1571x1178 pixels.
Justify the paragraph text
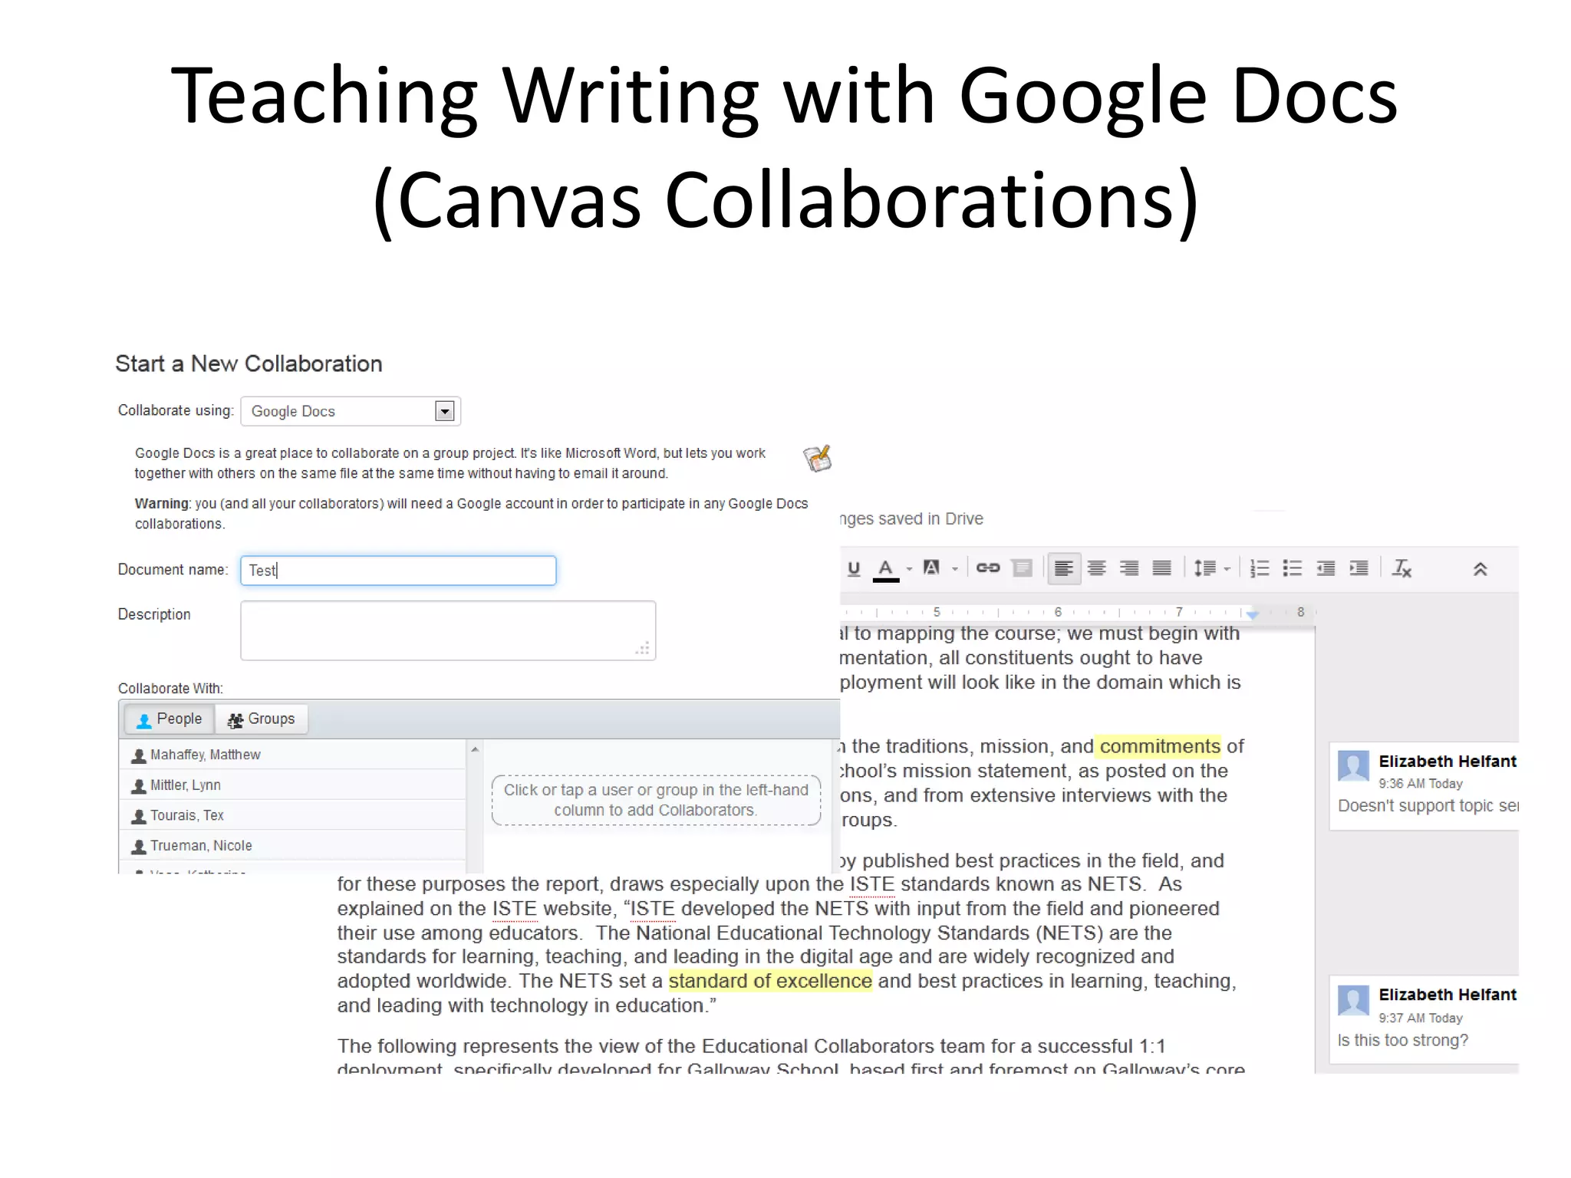(1162, 568)
